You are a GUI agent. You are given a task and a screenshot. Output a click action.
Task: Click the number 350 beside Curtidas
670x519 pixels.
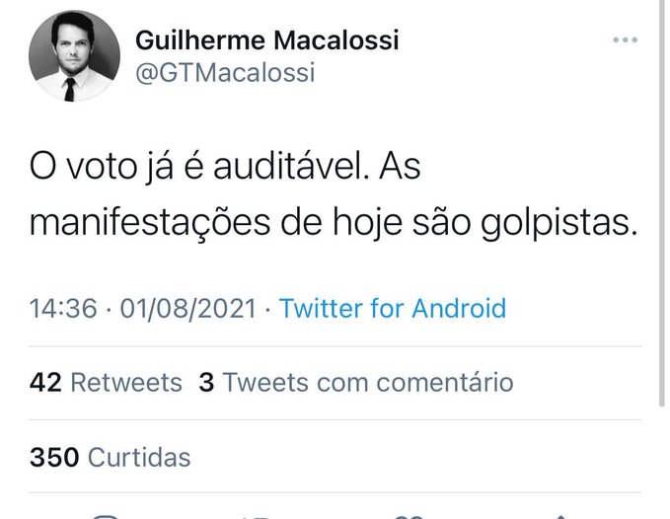[54, 457]
